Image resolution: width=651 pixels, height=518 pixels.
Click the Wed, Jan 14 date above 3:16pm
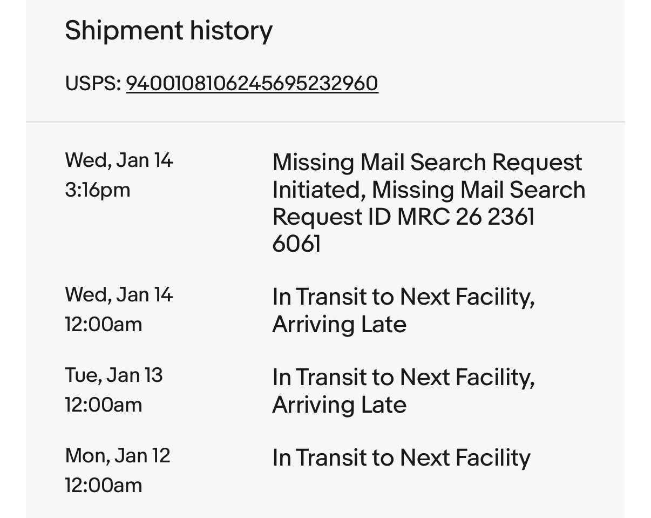119,160
